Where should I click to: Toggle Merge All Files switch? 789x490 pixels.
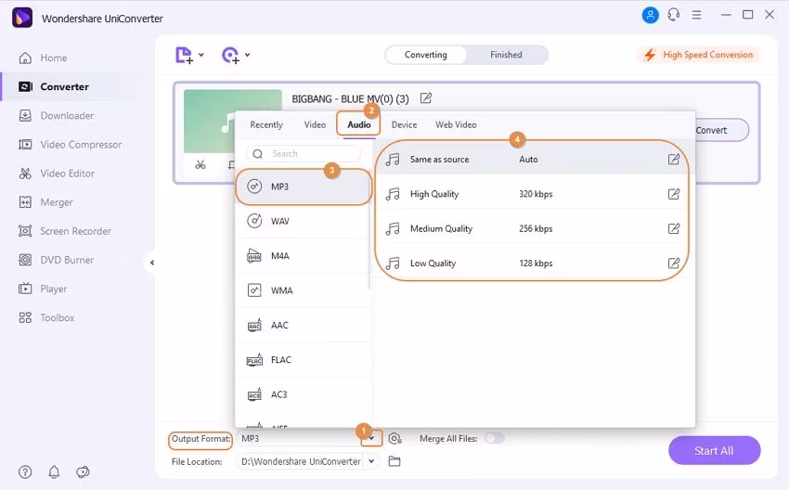495,439
